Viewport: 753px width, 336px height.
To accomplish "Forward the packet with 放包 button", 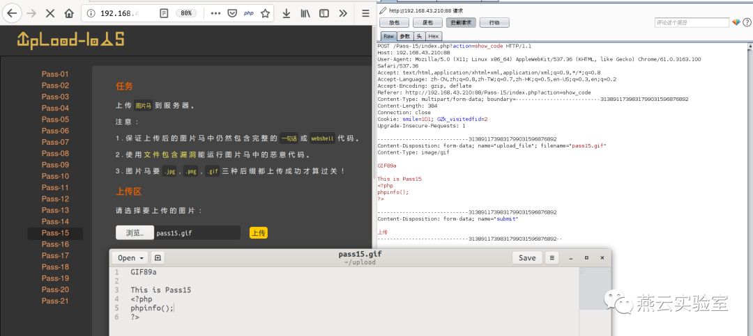I will (394, 22).
